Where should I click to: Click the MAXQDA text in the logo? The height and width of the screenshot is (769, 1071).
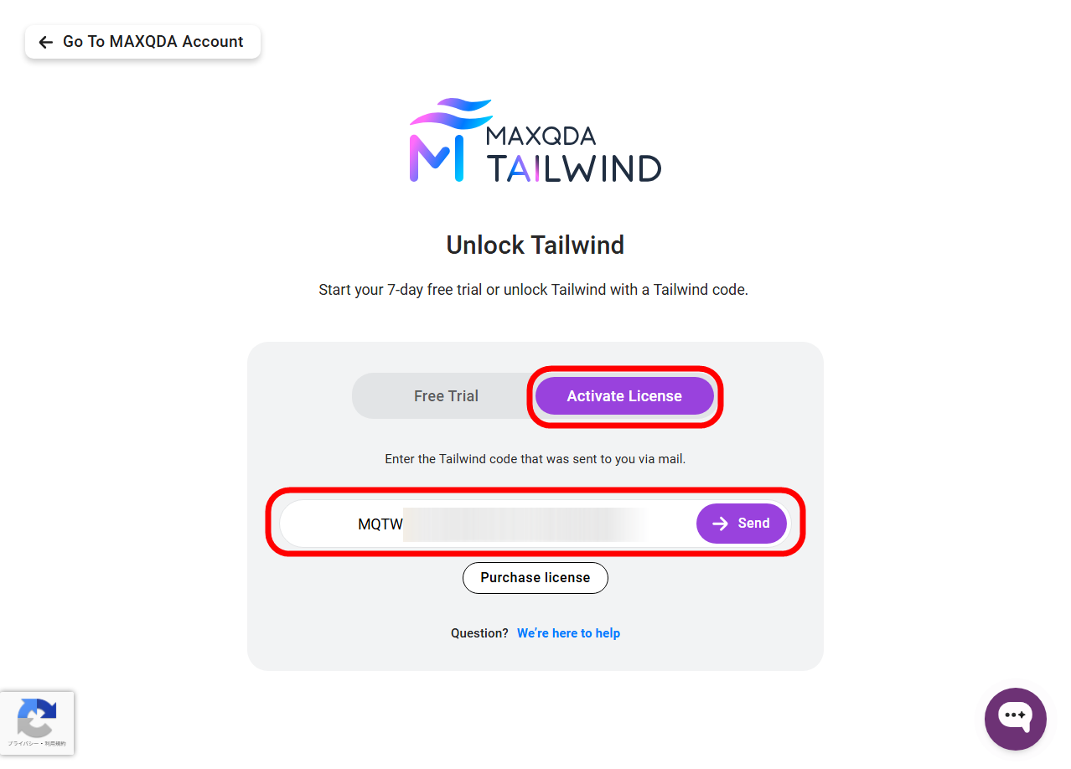tap(541, 136)
